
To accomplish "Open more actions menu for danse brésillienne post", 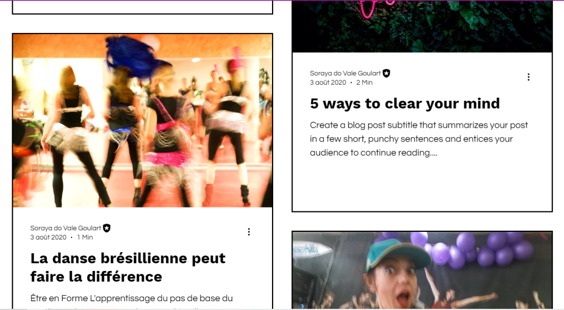I will pos(248,232).
